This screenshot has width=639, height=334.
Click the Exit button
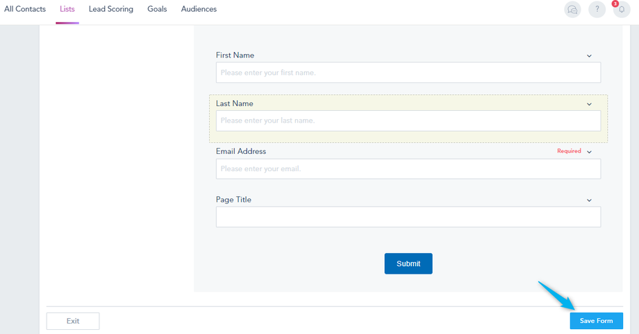click(x=73, y=321)
